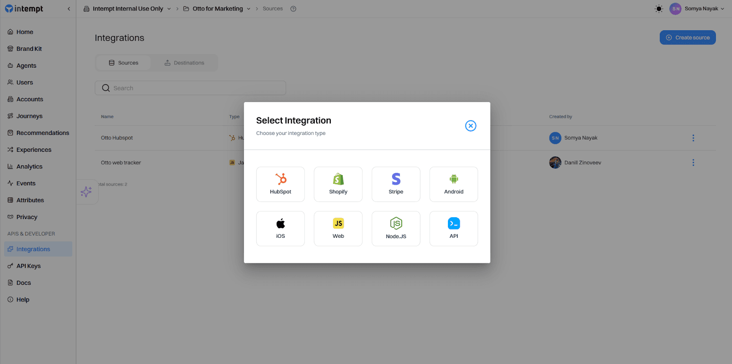732x364 pixels.
Task: Click the Search sources input field
Action: point(190,88)
